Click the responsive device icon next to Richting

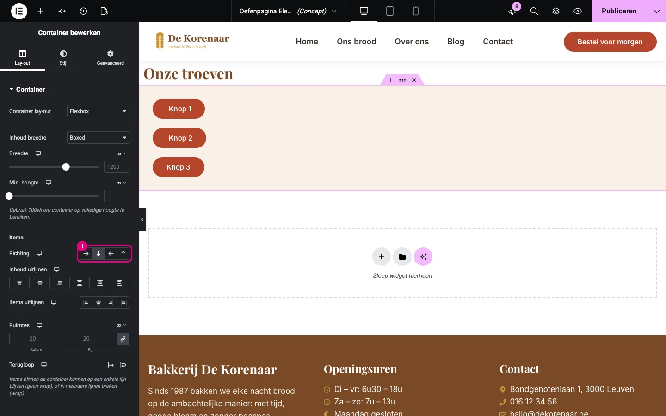(39, 253)
